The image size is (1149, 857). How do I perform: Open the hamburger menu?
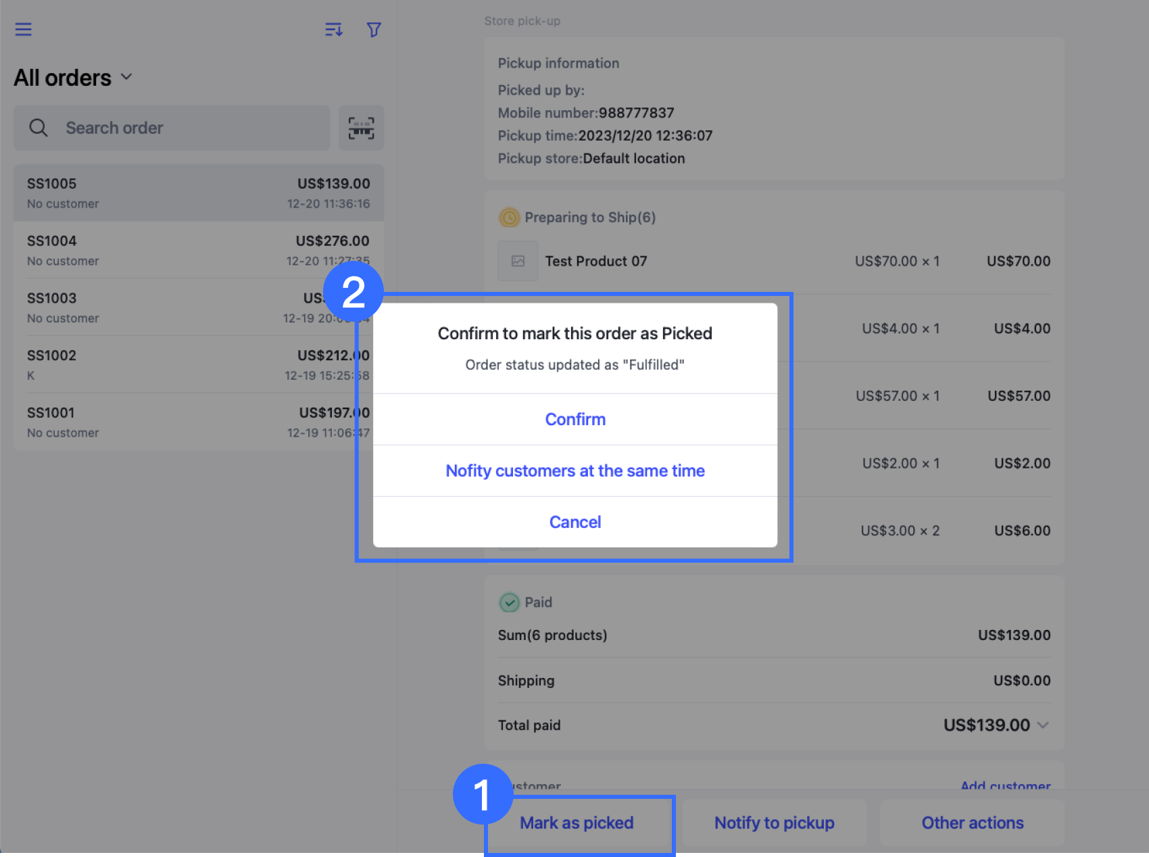click(x=24, y=29)
